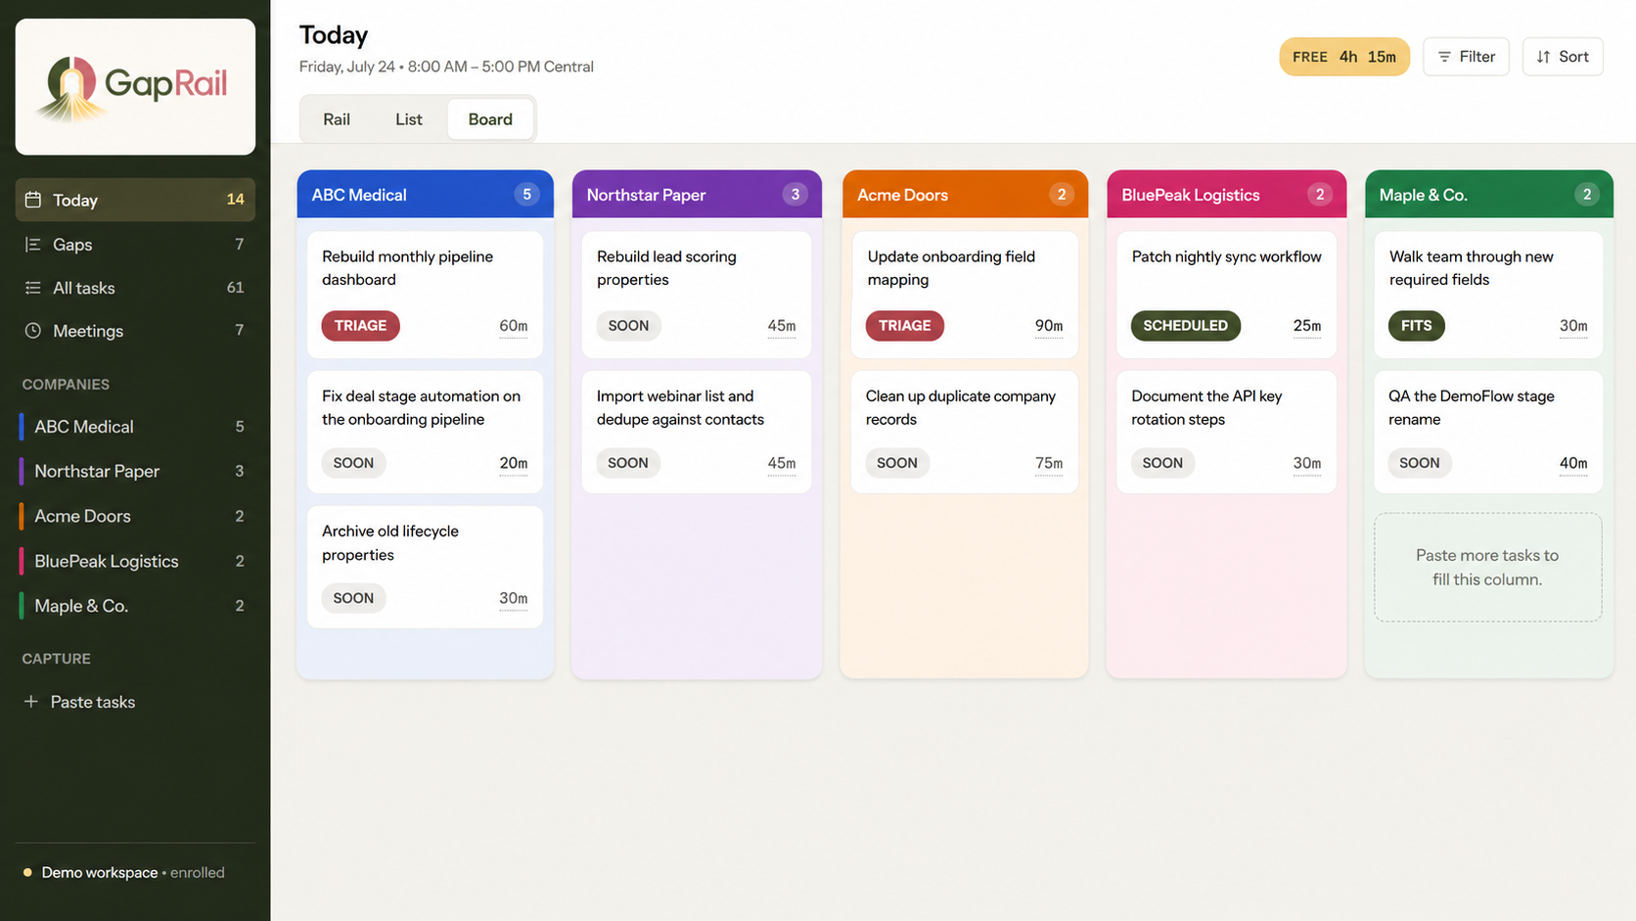Click the Meetings clock icon
Viewport: 1636px width, 921px height.
pos(33,331)
